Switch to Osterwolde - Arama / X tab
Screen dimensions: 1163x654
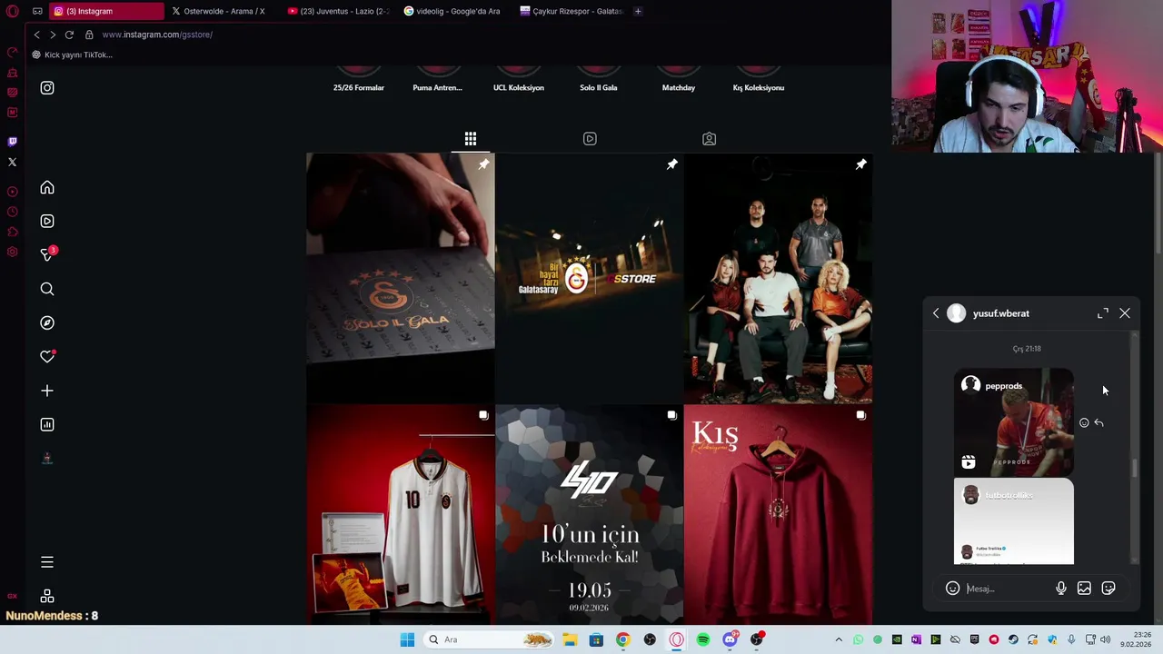[223, 11]
